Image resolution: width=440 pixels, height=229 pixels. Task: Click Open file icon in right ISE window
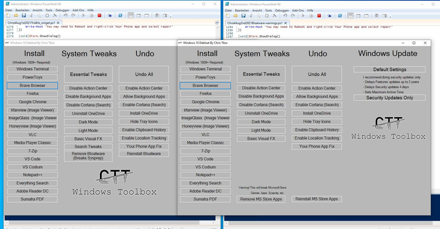pos(235,15)
